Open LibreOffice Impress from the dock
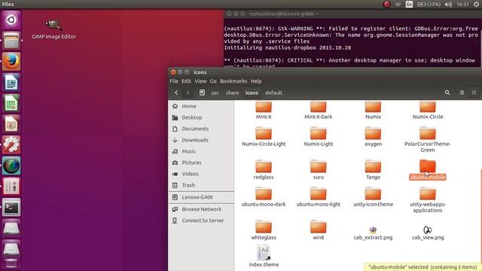Viewport: 482px width, 271px height. (11, 123)
